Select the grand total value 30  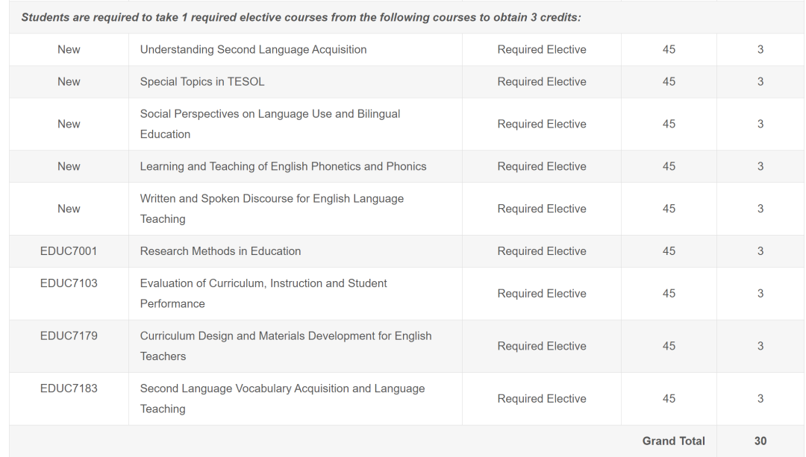[760, 441]
